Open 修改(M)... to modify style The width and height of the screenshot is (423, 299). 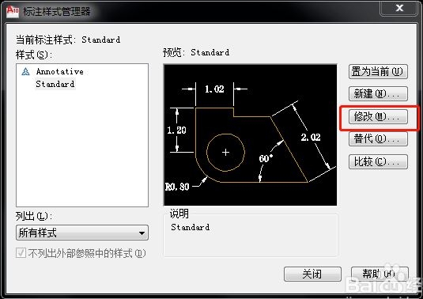(378, 116)
